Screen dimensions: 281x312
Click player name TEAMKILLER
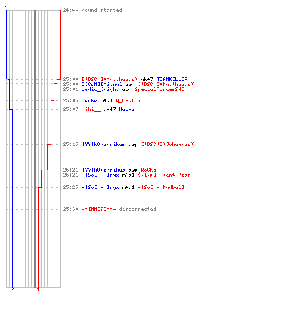(172, 79)
